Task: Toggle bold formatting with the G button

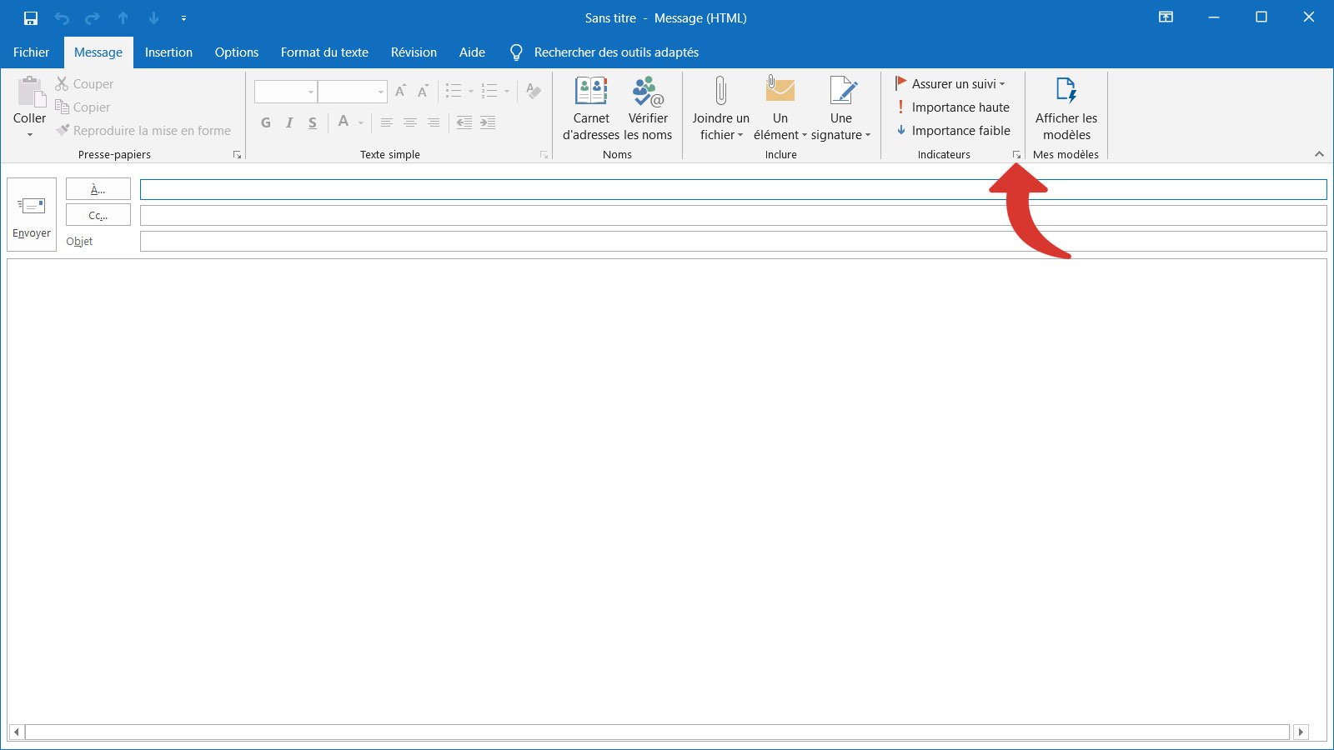Action: click(265, 122)
